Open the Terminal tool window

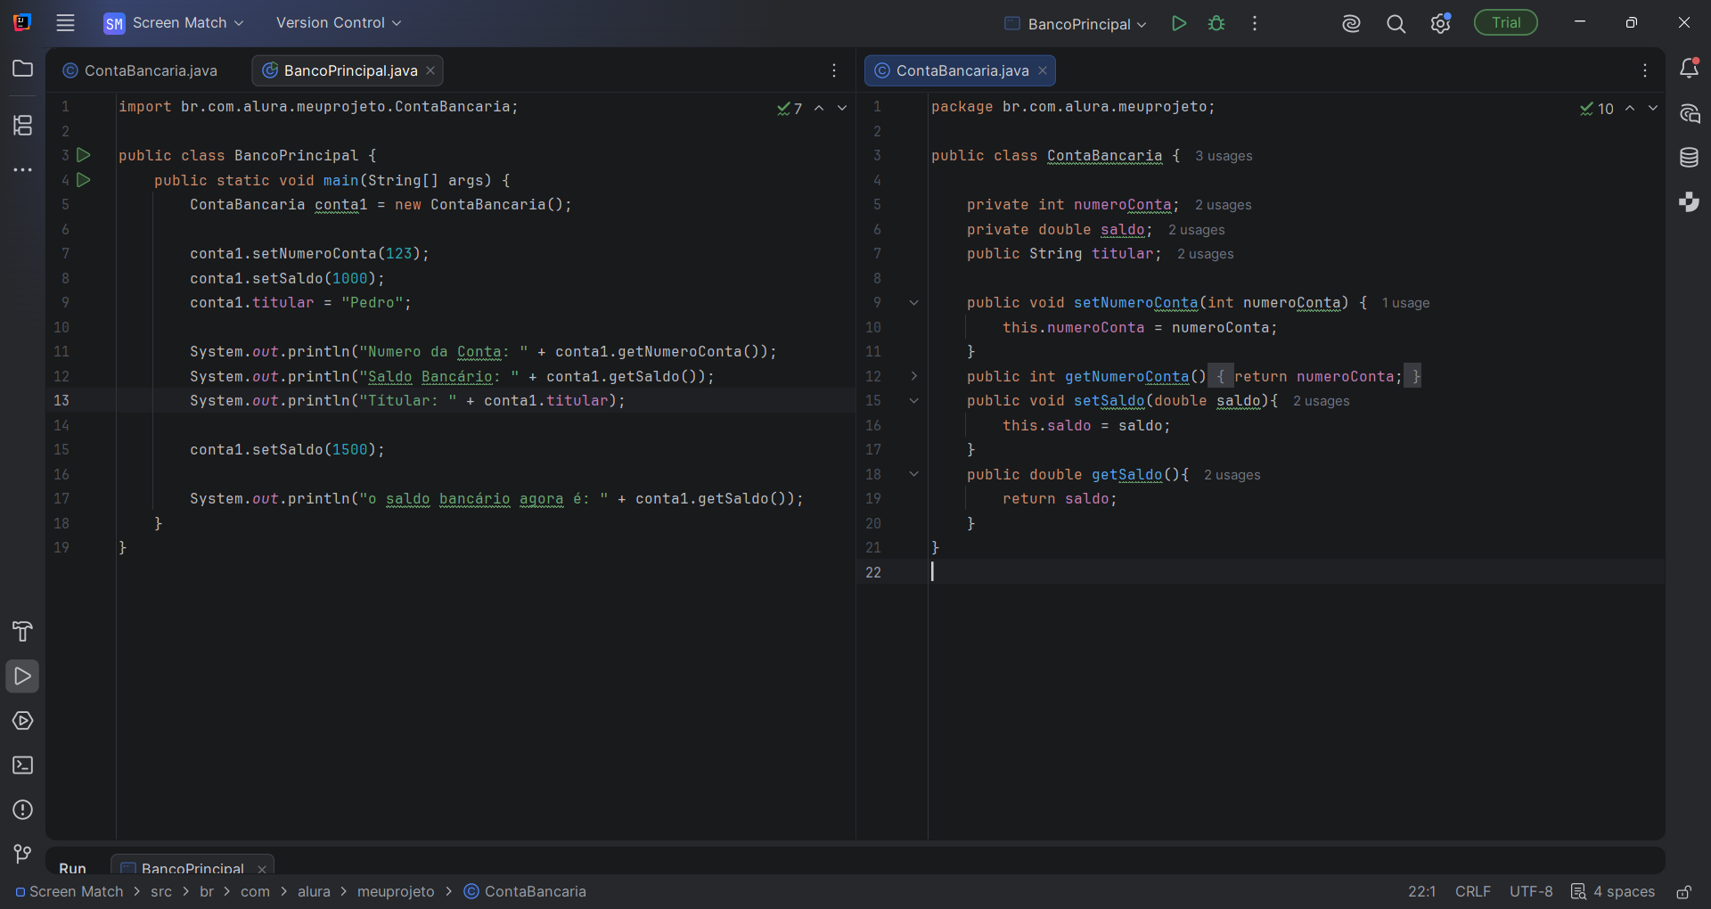[x=23, y=766]
